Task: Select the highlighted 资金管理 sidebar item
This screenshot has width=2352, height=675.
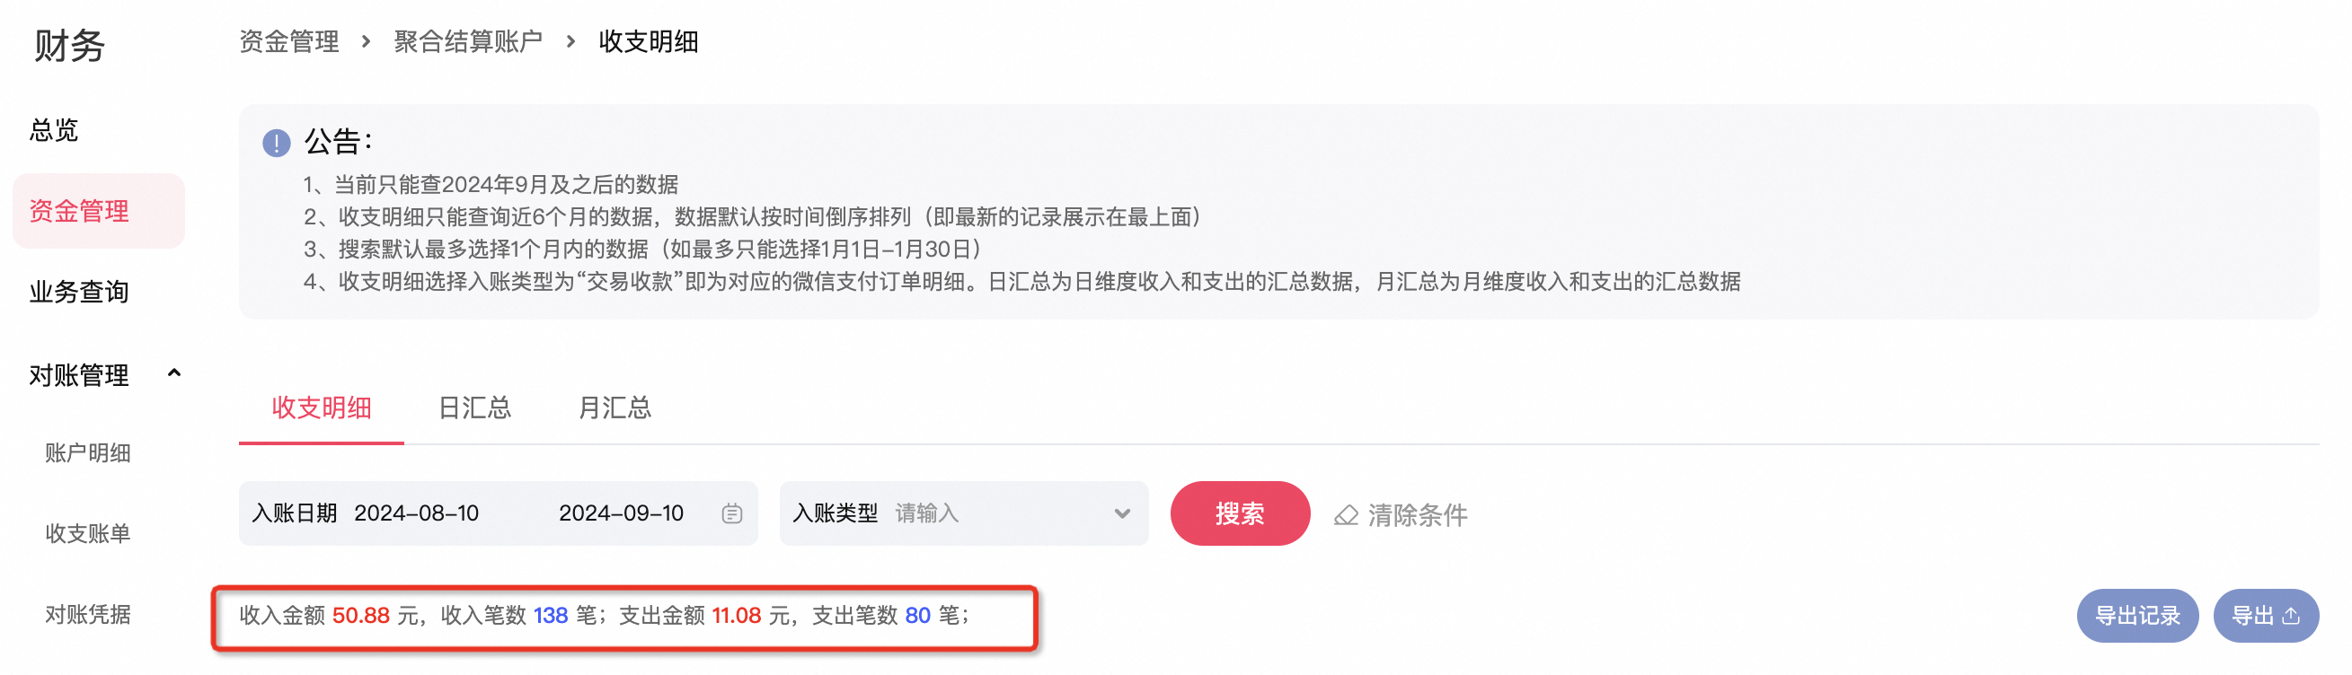Action: [x=80, y=210]
